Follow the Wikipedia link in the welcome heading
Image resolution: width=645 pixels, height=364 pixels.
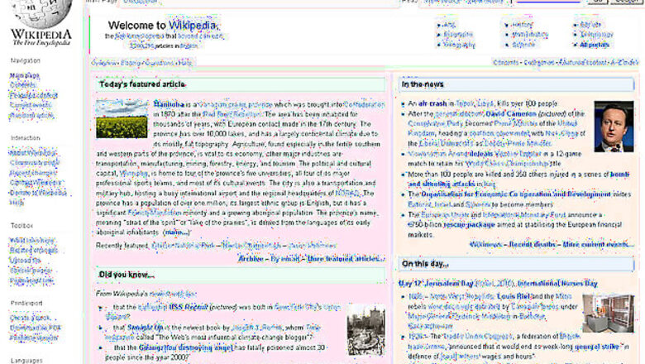pos(192,26)
